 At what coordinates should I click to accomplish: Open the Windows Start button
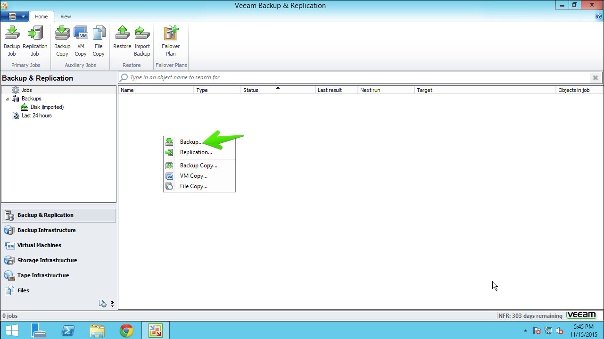12,330
